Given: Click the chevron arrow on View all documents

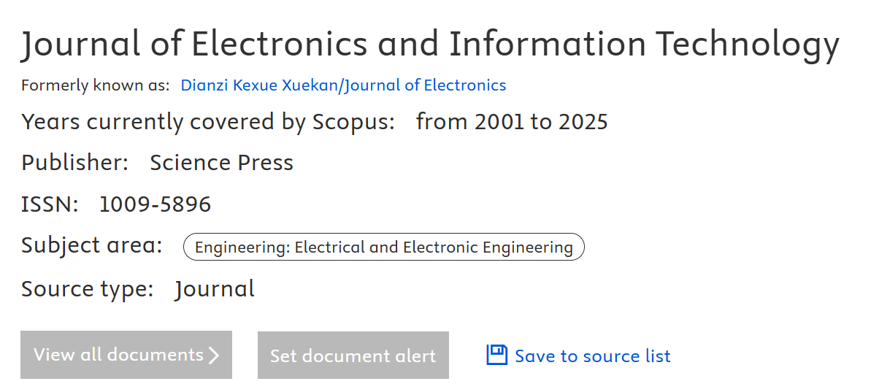Looking at the screenshot, I should [214, 356].
